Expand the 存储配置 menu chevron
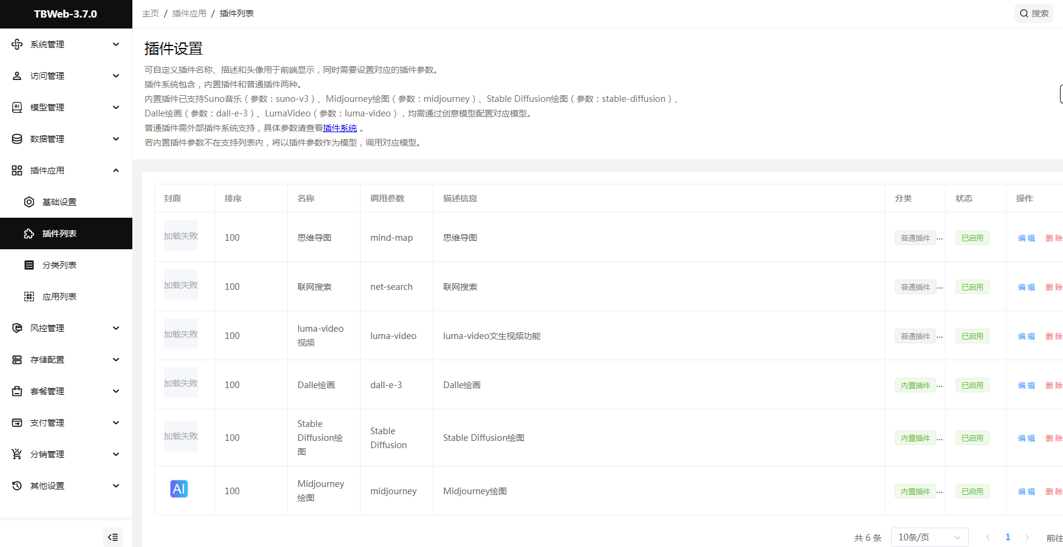1063x547 pixels. click(116, 360)
